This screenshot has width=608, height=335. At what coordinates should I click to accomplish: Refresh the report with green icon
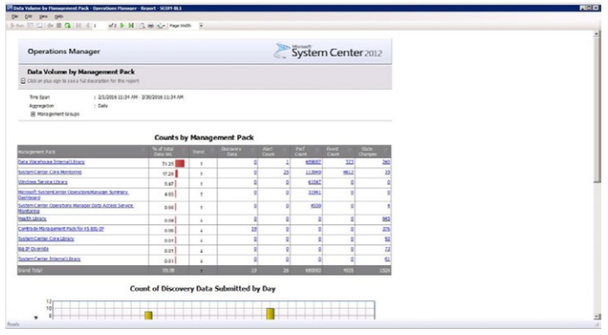click(x=67, y=25)
